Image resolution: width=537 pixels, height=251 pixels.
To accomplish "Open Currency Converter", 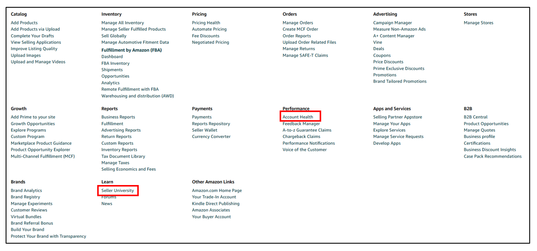I will click(x=212, y=137).
